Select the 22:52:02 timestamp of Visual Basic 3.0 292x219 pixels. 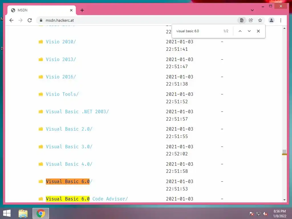177,154
